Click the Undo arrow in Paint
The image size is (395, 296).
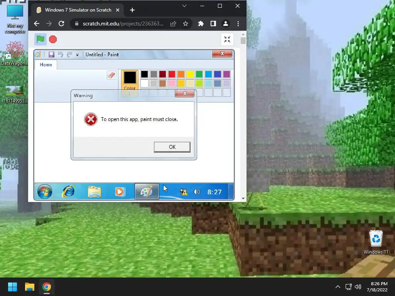coord(61,54)
